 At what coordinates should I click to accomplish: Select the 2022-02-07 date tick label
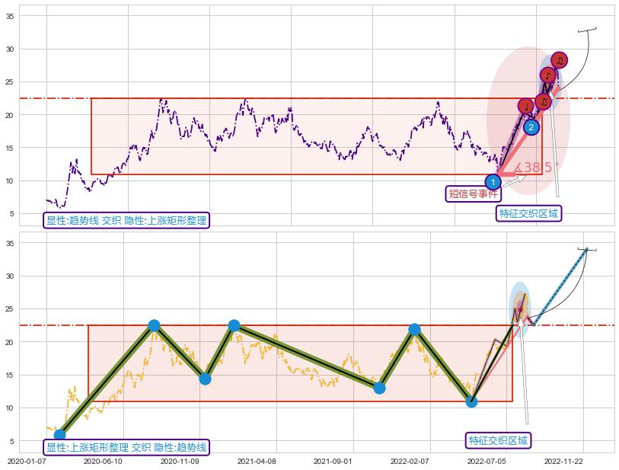[410, 461]
